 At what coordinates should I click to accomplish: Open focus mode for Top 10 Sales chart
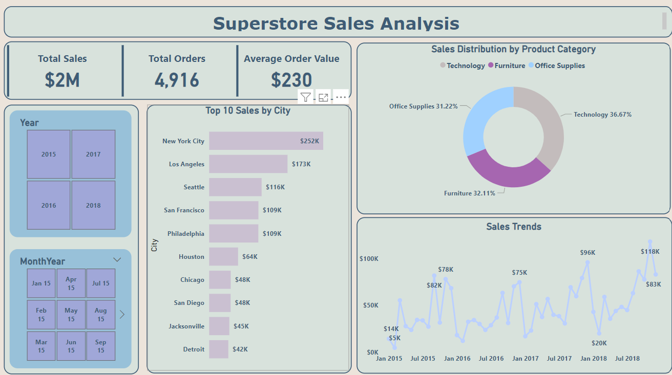tap(323, 97)
